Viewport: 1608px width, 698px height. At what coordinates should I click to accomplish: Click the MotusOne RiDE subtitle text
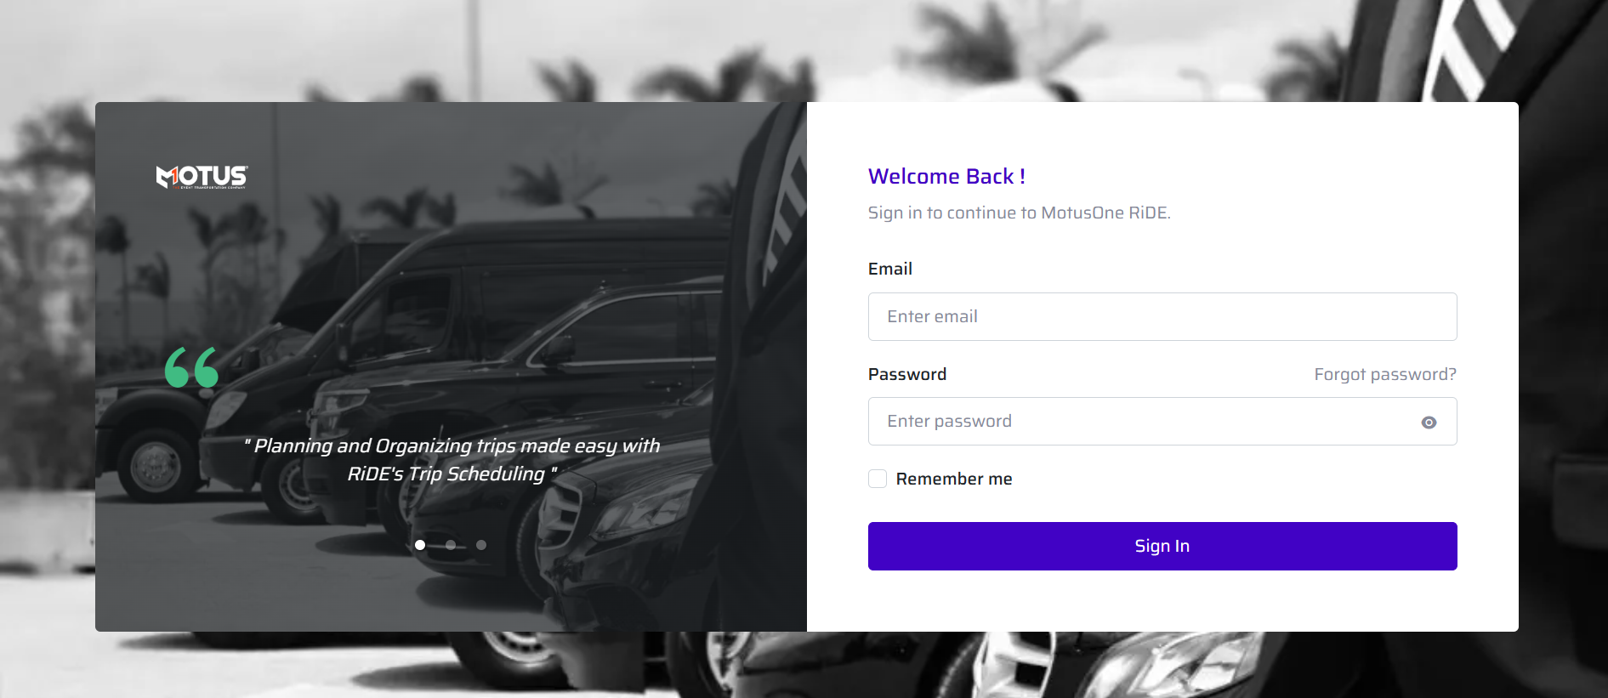point(1019,213)
